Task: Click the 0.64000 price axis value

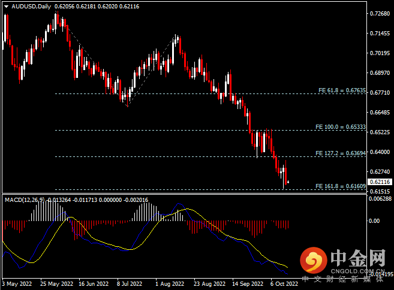Action: pyautogui.click(x=380, y=152)
